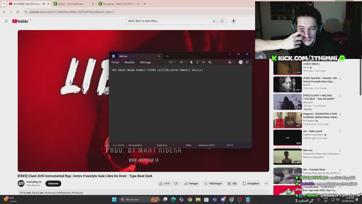Click the Enregistrer button

coord(251,184)
